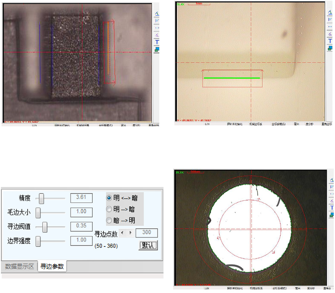Viewport: 335px width, 293px height.
Task: Click the 边界强度 value field
Action: (82, 240)
